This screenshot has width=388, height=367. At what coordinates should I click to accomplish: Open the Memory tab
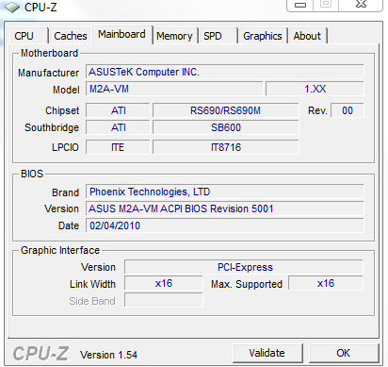pos(174,36)
